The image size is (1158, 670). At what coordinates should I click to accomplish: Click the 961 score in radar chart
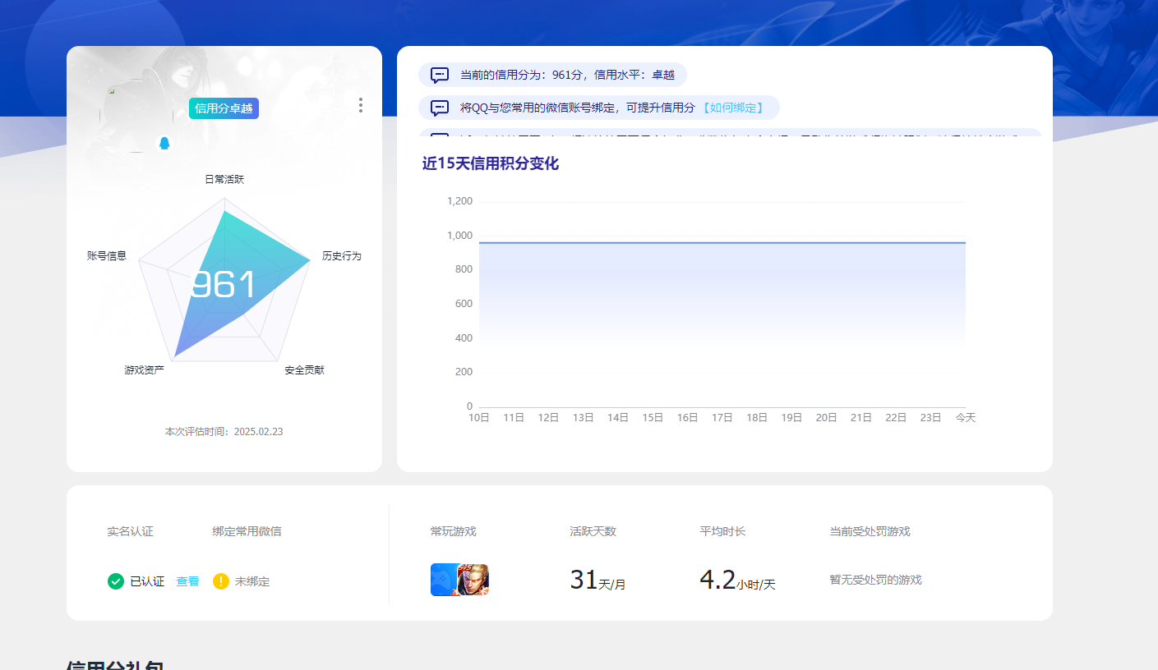pyautogui.click(x=224, y=285)
